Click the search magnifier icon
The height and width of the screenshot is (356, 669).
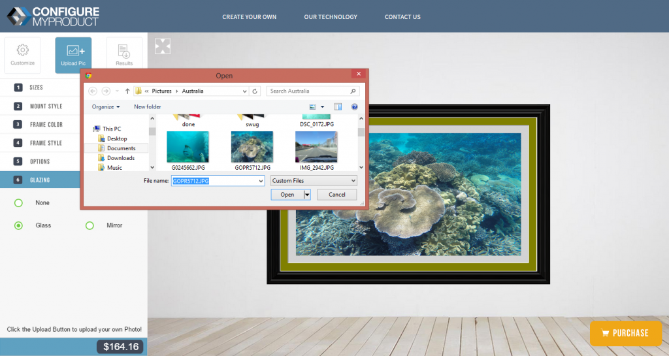point(353,91)
